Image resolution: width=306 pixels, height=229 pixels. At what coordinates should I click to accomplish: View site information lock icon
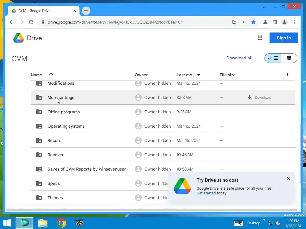pyautogui.click(x=43, y=22)
